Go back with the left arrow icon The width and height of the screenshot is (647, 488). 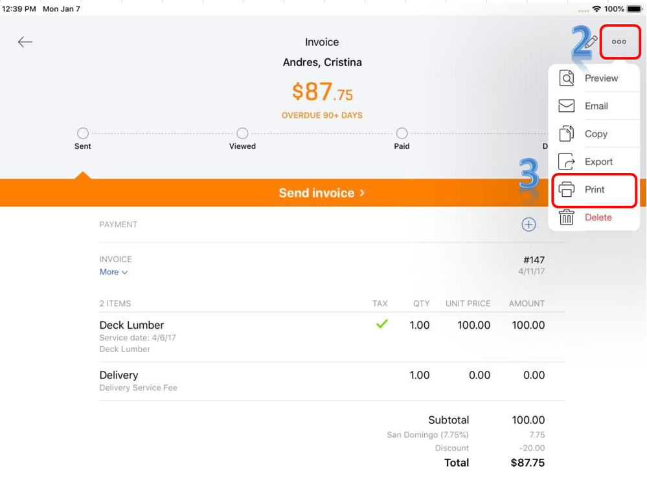[25, 42]
